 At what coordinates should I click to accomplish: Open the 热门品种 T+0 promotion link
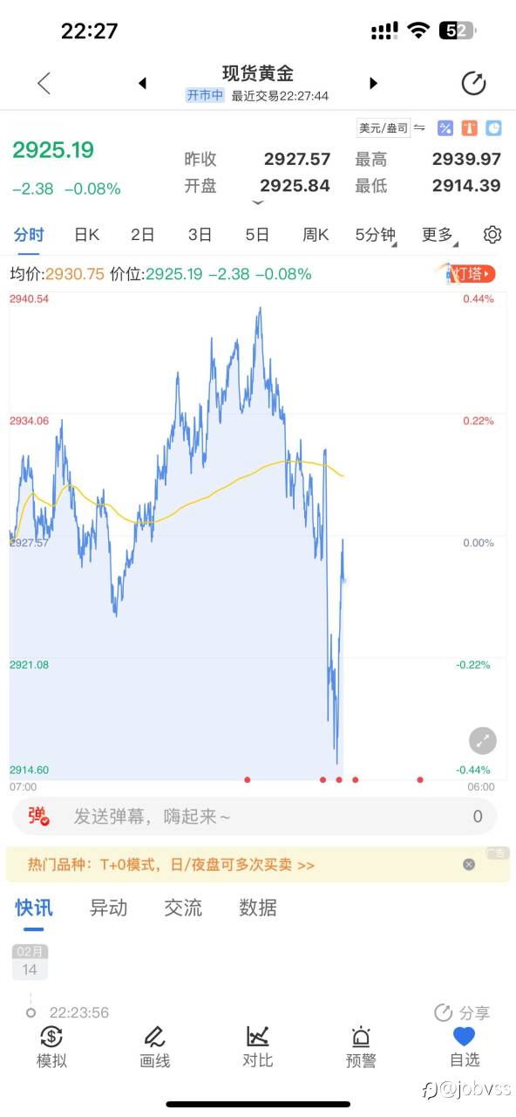pos(171,865)
